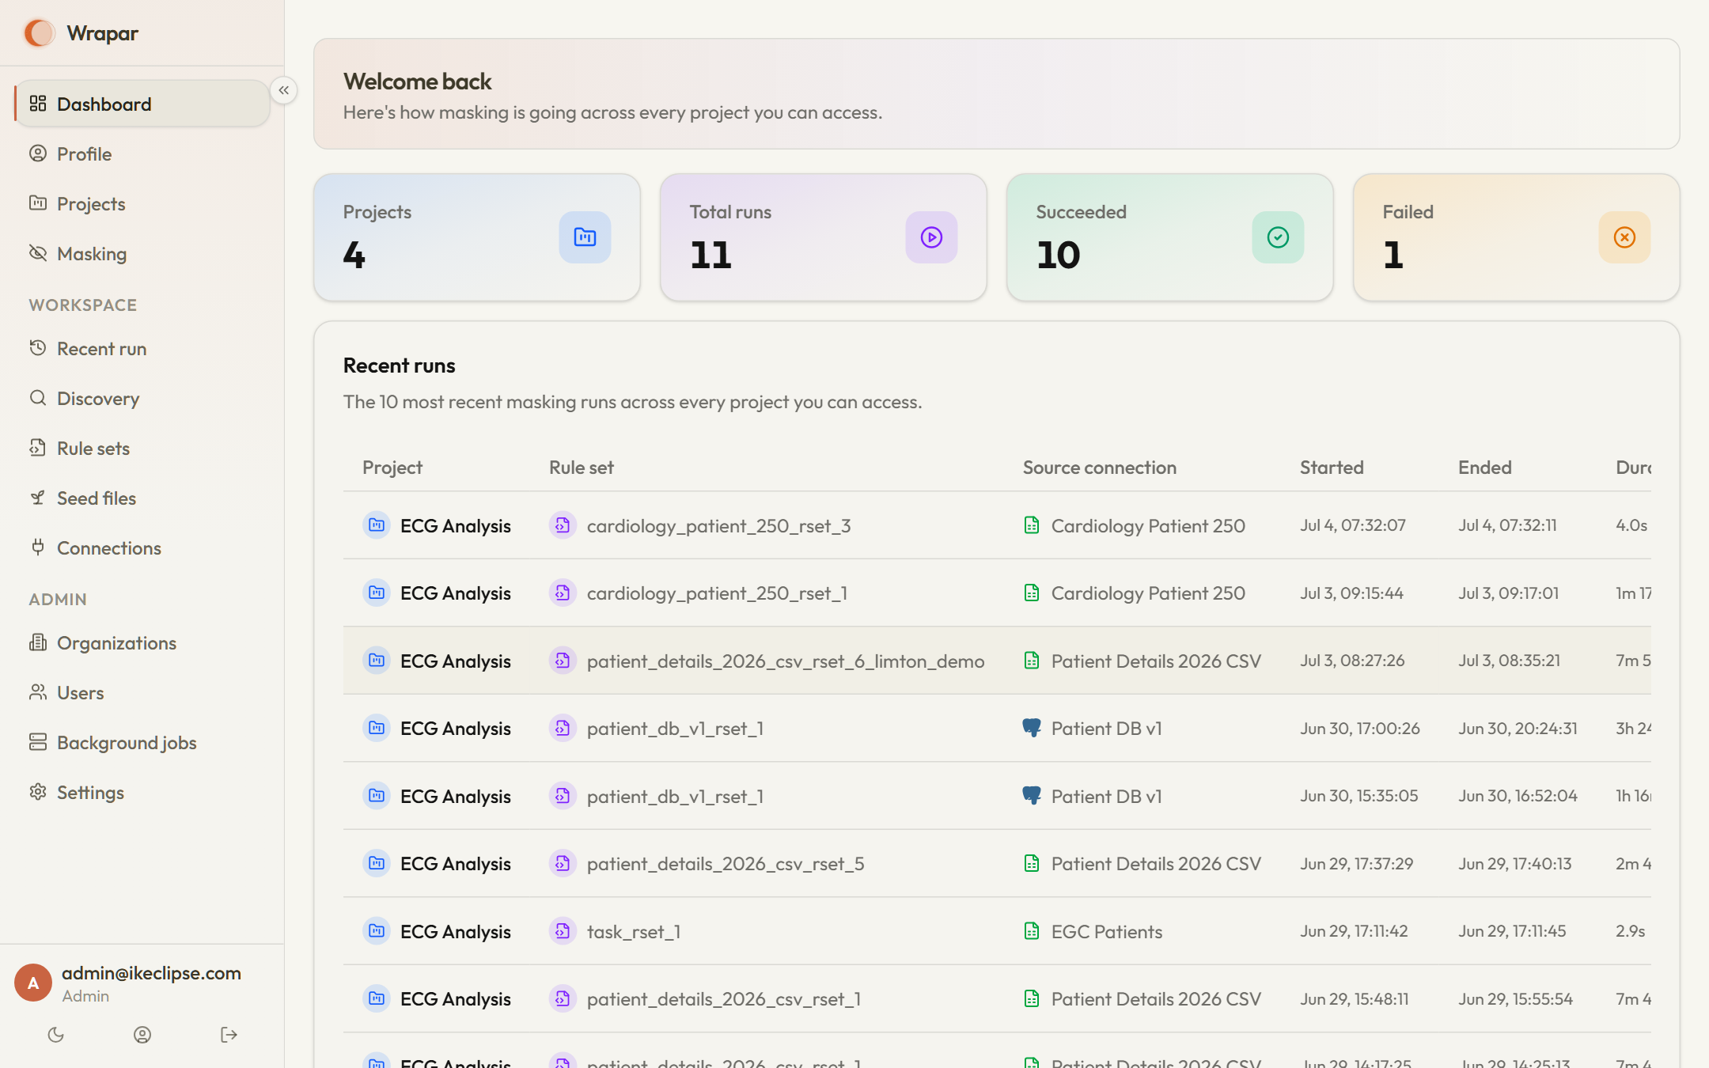Click the Rule sets sidebar icon

pyautogui.click(x=37, y=448)
